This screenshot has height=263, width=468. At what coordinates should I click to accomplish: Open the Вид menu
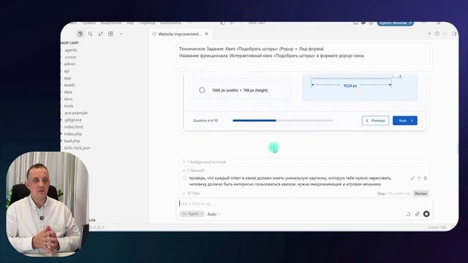130,23
